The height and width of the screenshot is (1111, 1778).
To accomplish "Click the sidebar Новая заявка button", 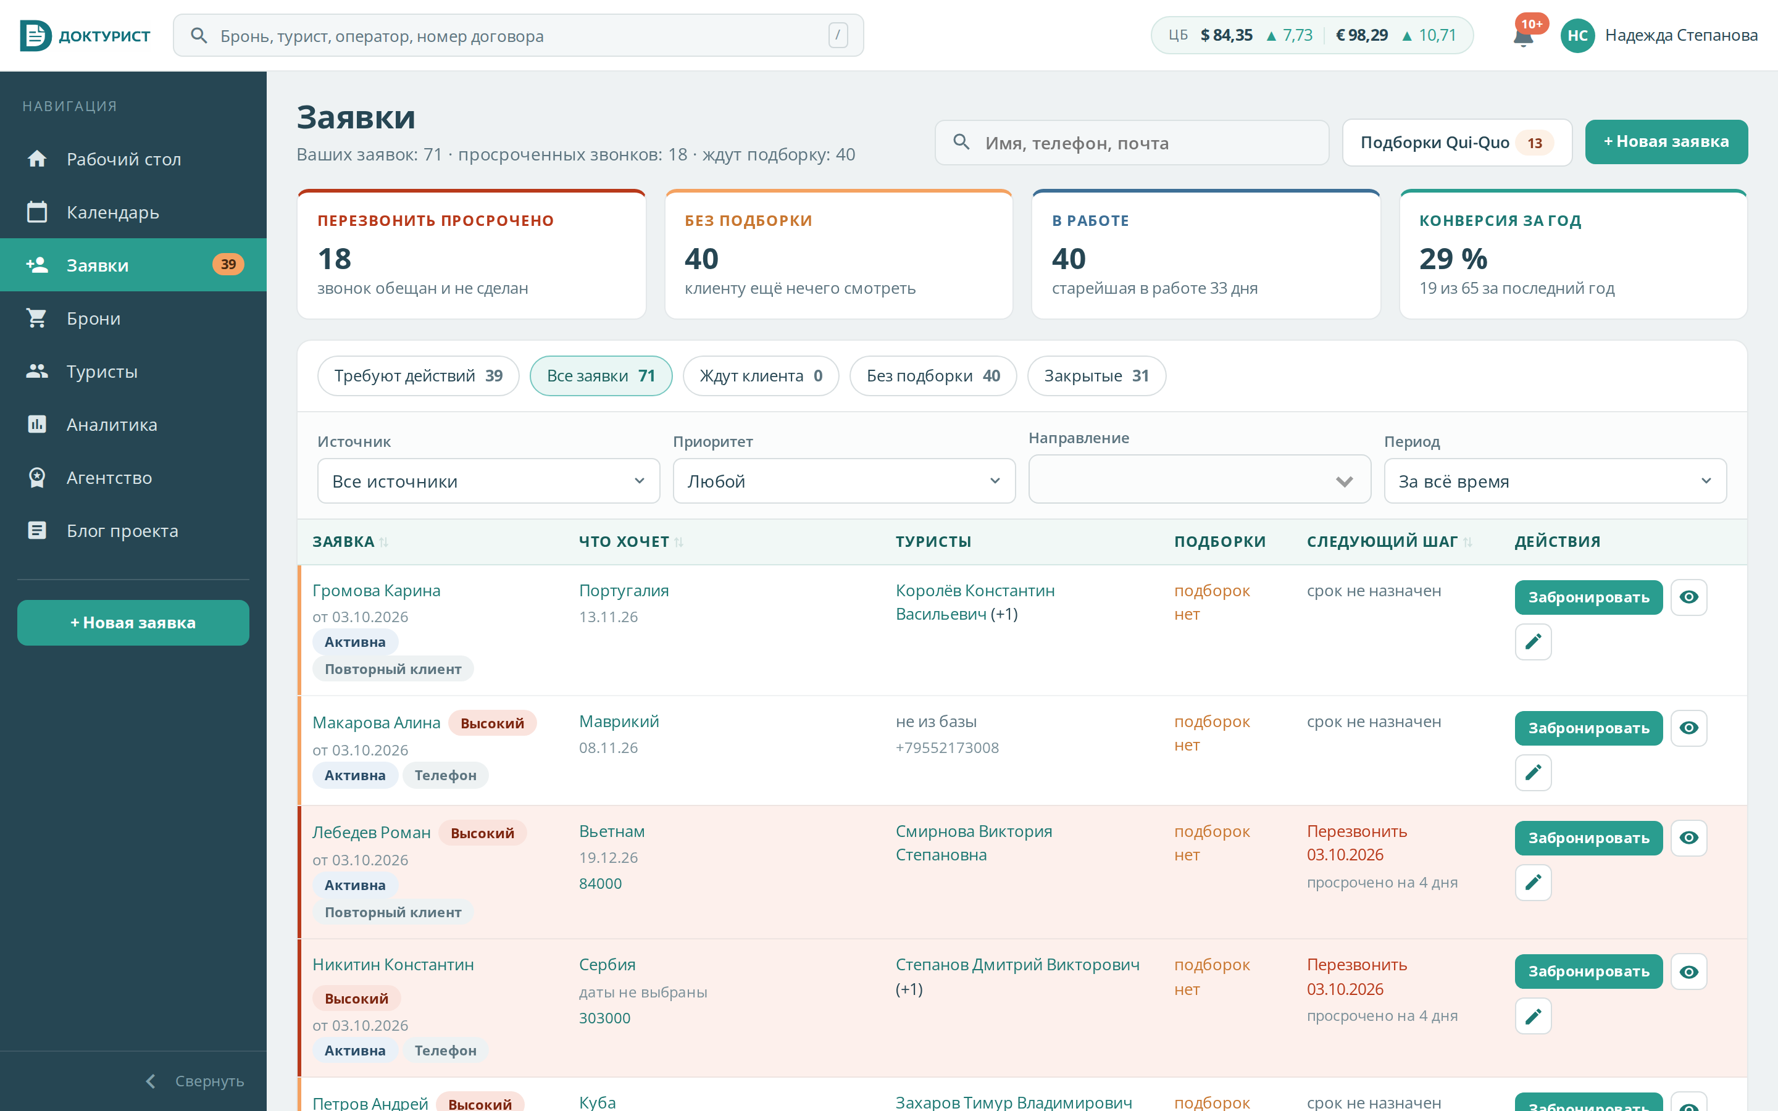I will (133, 622).
